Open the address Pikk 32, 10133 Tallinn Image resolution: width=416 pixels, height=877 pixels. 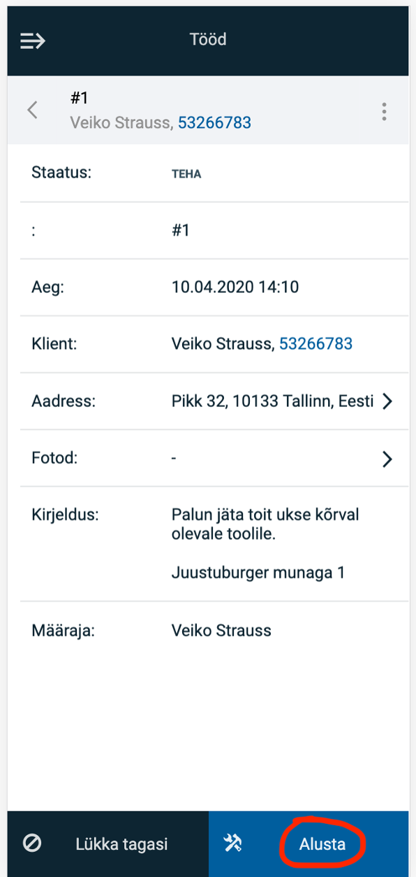click(273, 401)
